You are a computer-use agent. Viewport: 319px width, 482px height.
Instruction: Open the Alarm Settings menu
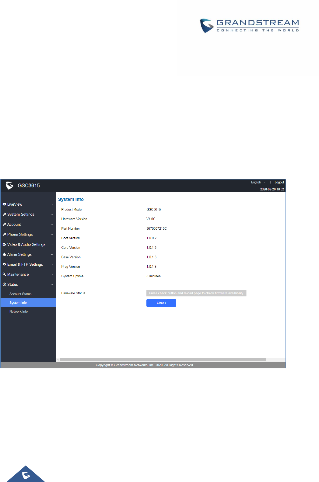[x=28, y=254]
